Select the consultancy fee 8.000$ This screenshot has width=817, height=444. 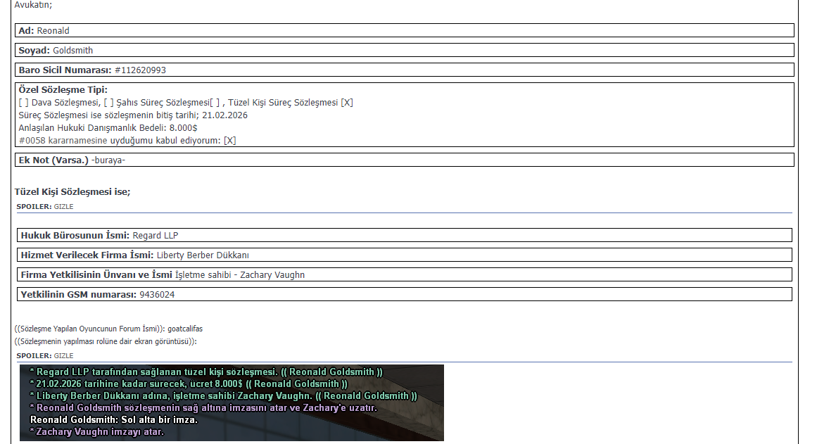[184, 127]
